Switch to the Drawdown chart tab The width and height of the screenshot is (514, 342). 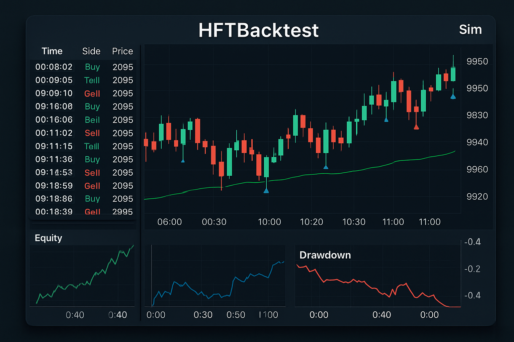pyautogui.click(x=325, y=255)
